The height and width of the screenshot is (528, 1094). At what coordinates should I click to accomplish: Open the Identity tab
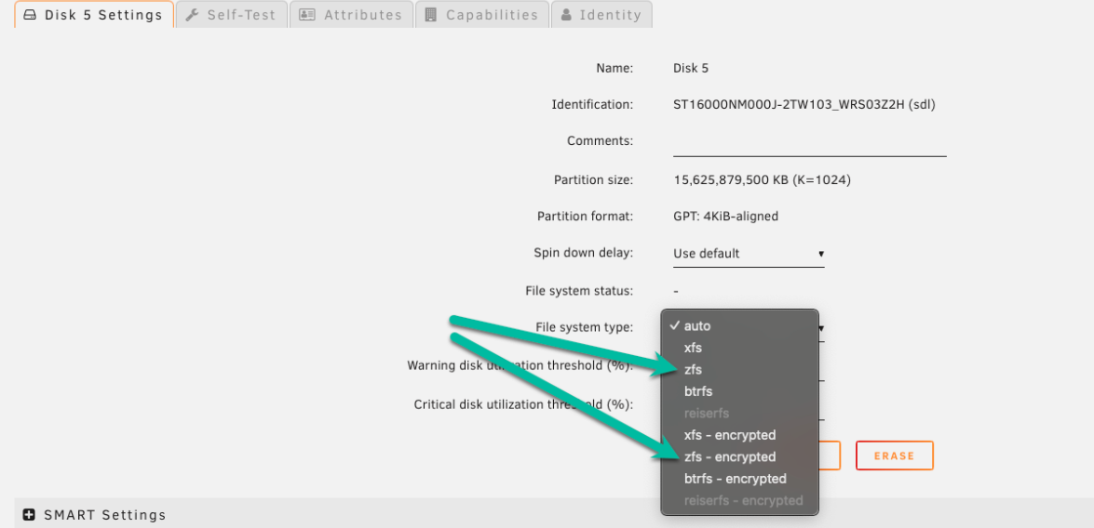point(610,15)
